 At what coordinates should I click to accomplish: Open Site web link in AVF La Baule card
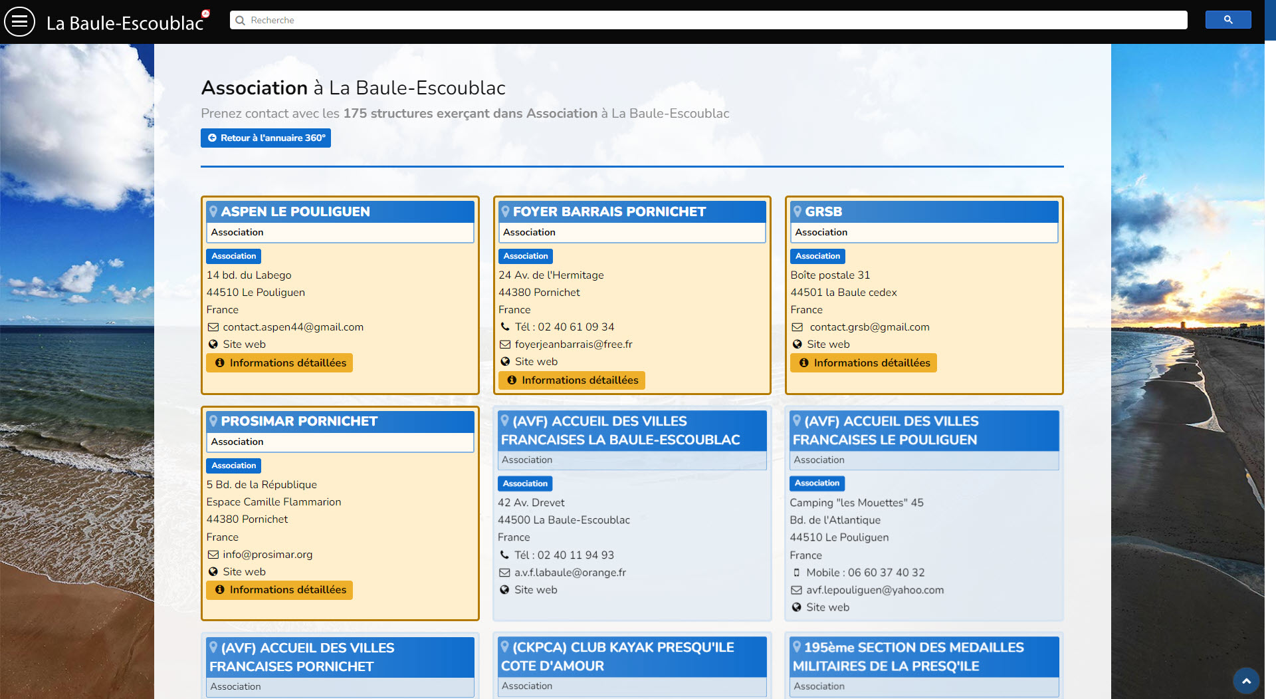(x=536, y=590)
